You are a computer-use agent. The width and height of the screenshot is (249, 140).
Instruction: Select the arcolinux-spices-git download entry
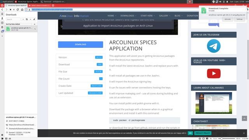click(x=21, y=29)
